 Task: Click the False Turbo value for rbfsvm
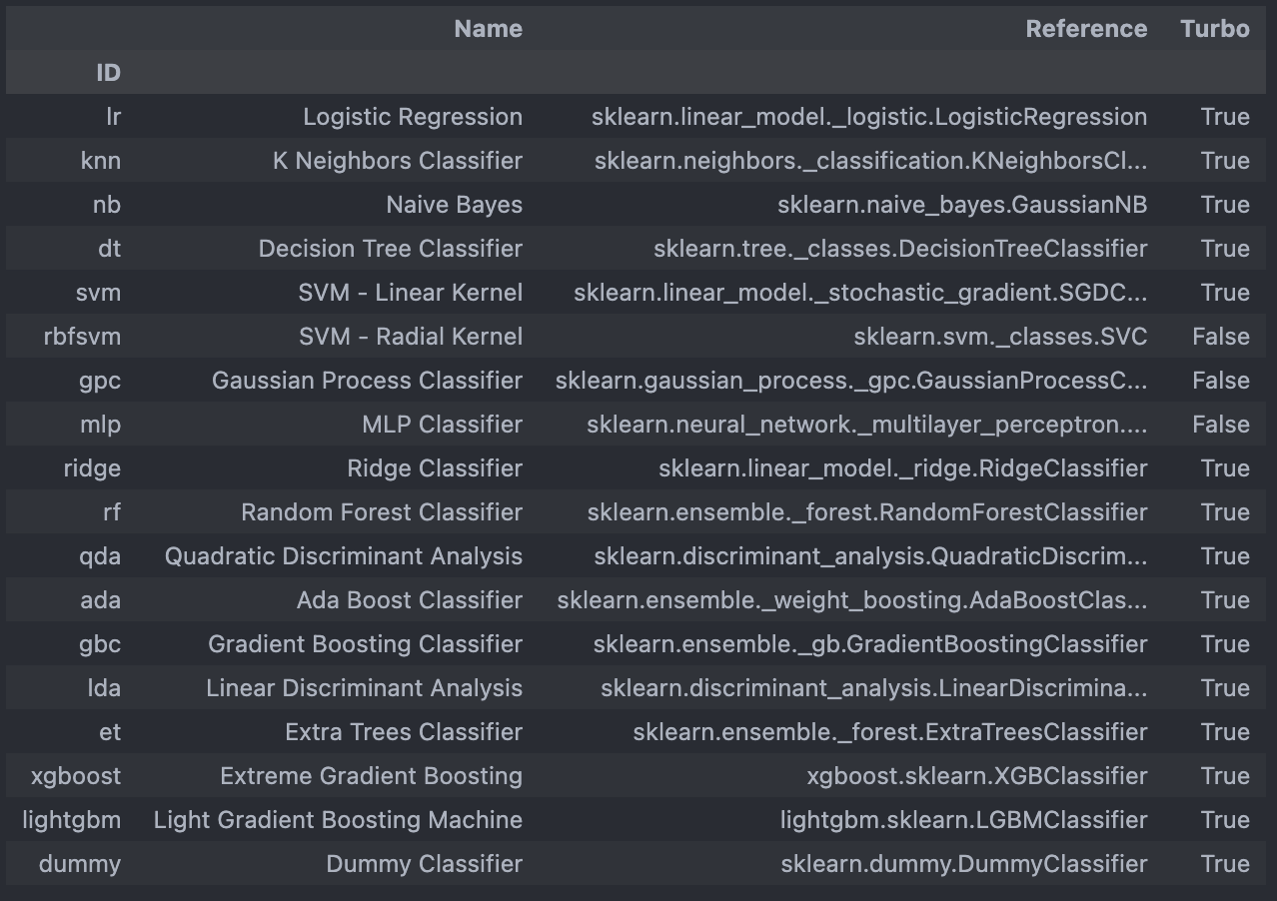point(1220,337)
